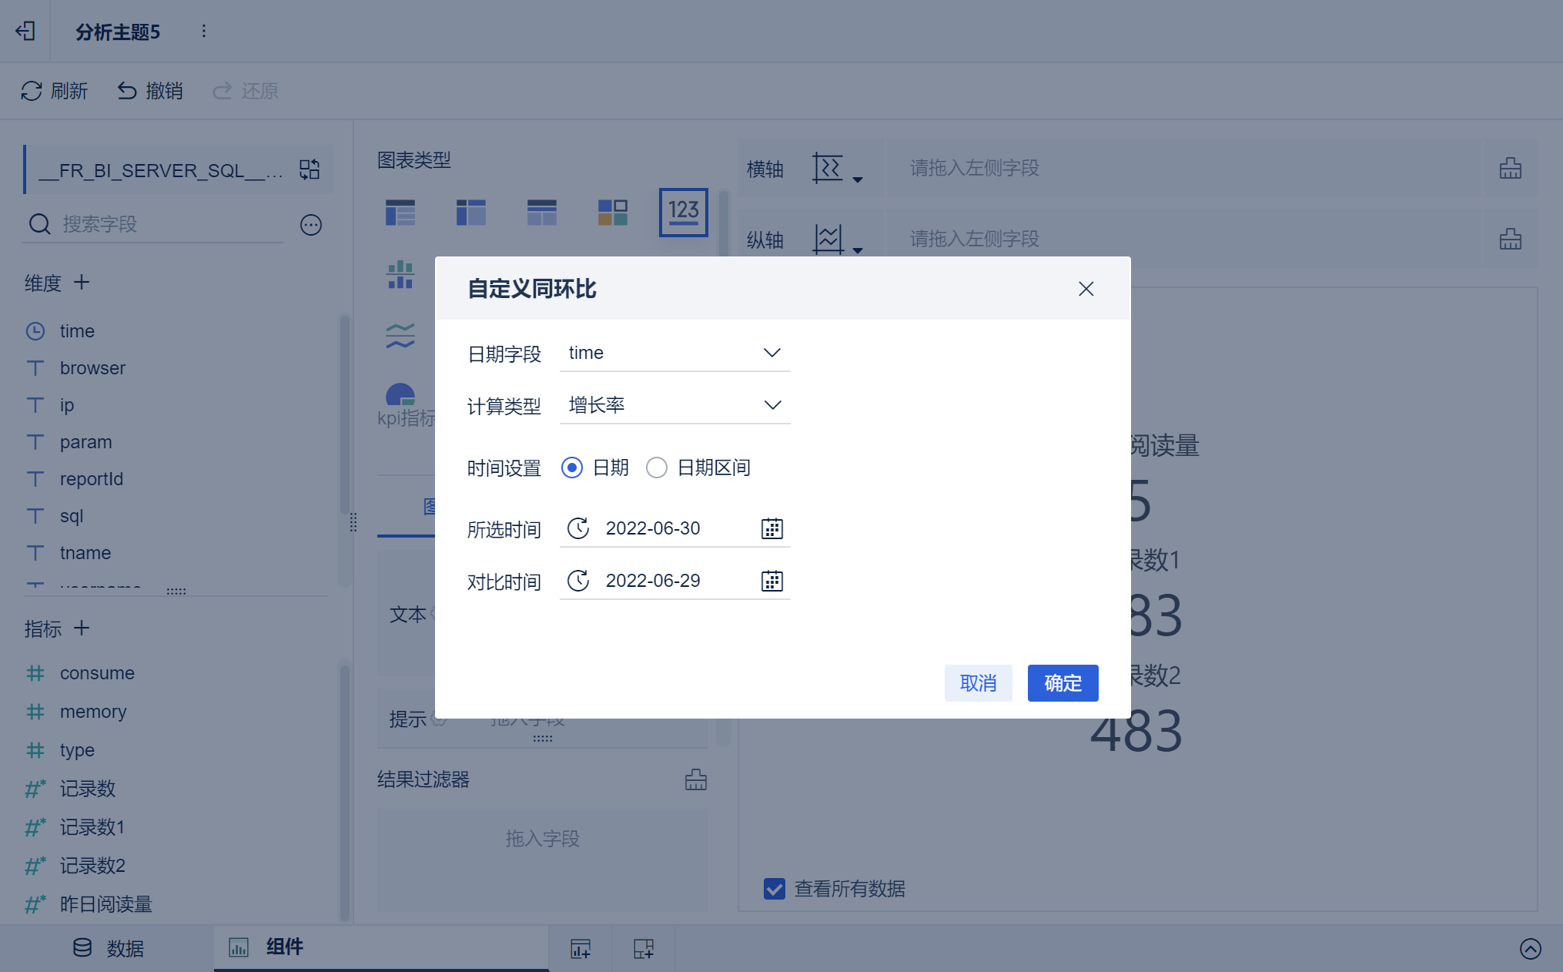Open the 日期字段 time dropdown
The height and width of the screenshot is (972, 1563).
click(x=674, y=353)
